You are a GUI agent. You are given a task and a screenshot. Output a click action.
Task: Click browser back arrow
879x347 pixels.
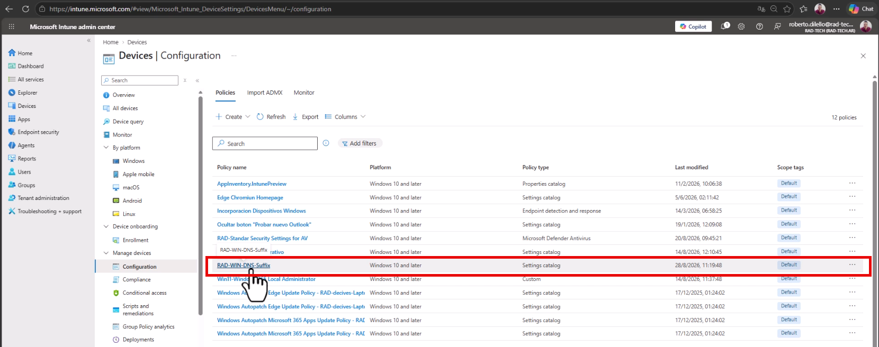point(9,9)
